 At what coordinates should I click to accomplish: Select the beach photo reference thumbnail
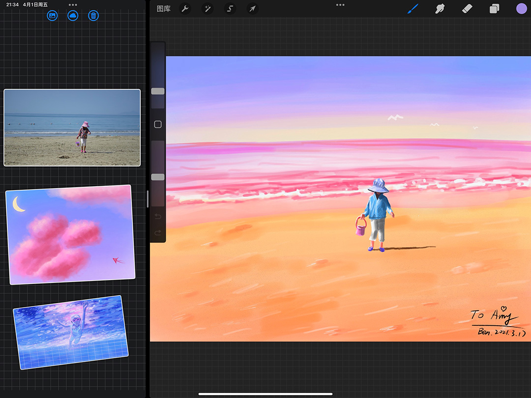[72, 127]
